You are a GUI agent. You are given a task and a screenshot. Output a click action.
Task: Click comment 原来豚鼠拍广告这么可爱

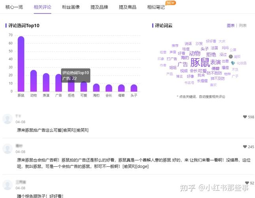(53, 130)
